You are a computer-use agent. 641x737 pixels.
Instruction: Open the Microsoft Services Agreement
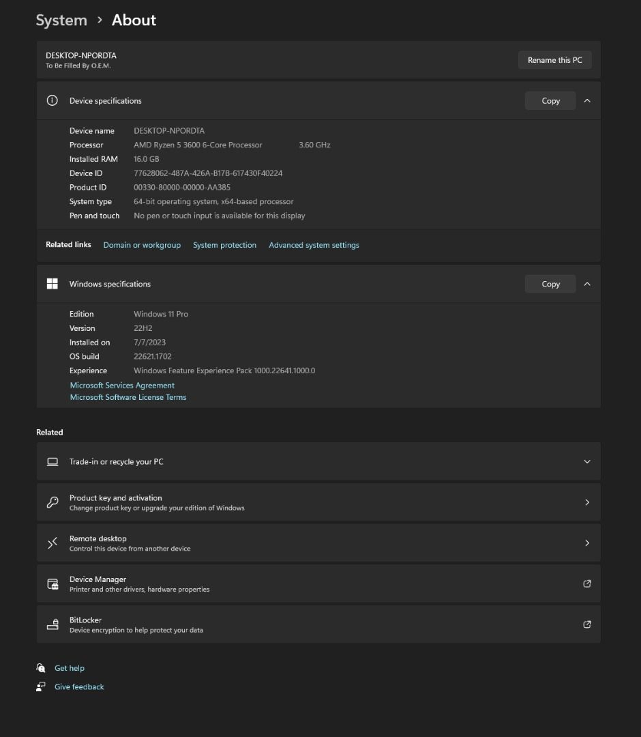tap(122, 385)
